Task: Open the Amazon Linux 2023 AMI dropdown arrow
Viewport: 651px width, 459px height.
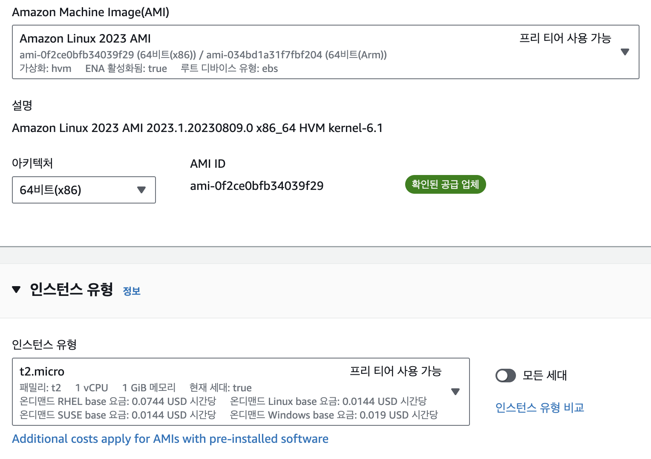Action: click(625, 52)
